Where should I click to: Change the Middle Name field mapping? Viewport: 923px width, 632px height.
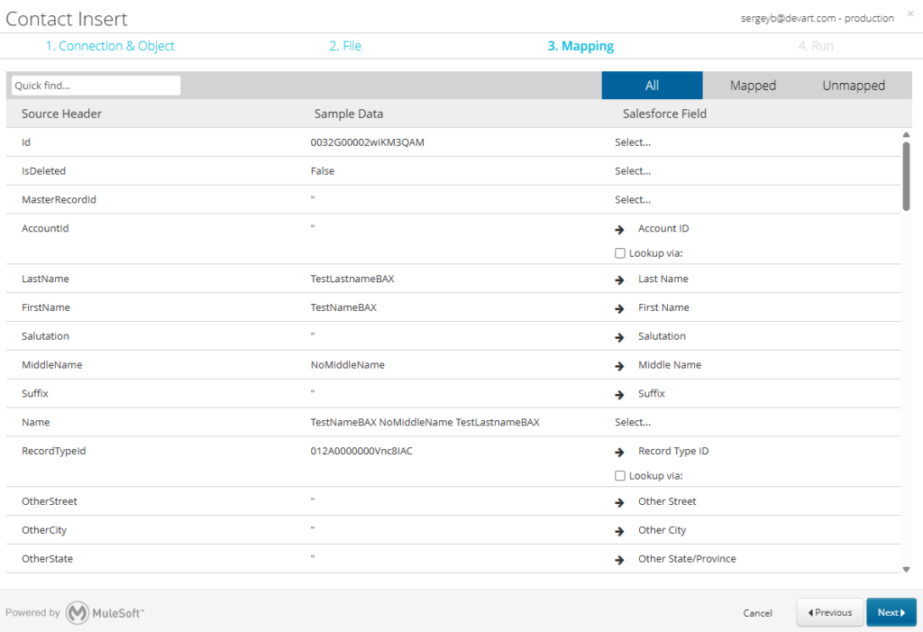(x=670, y=364)
